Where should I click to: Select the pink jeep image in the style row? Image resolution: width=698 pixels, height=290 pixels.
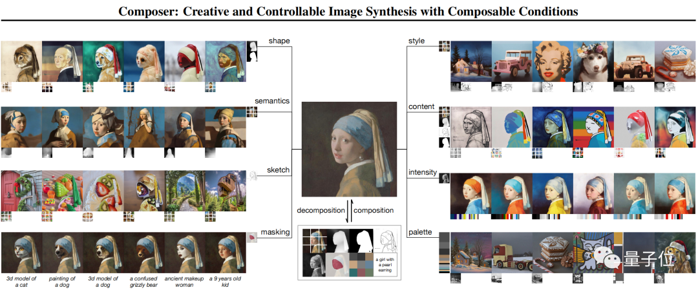click(x=512, y=61)
